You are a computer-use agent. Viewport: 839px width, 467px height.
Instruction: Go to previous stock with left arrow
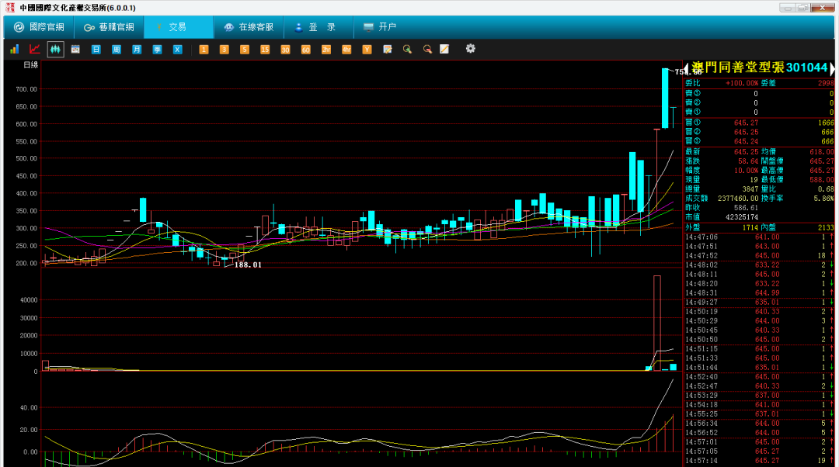point(687,67)
